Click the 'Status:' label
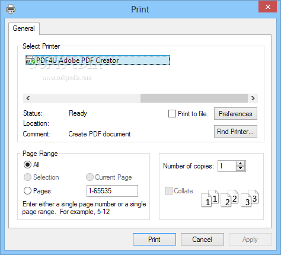Viewport: 281px width, 255px height. click(x=33, y=113)
